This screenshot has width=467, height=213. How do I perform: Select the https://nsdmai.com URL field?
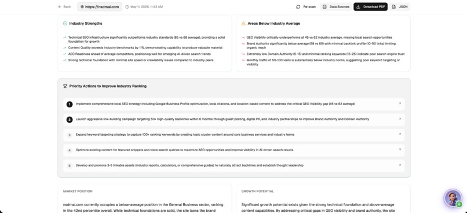pos(100,7)
